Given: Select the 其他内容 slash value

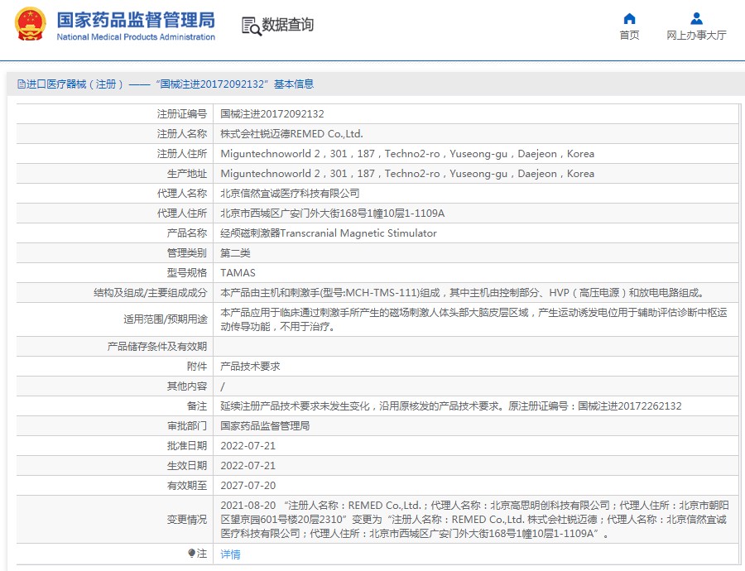Looking at the screenshot, I should click(x=223, y=386).
